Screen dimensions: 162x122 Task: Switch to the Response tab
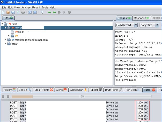[142, 18]
